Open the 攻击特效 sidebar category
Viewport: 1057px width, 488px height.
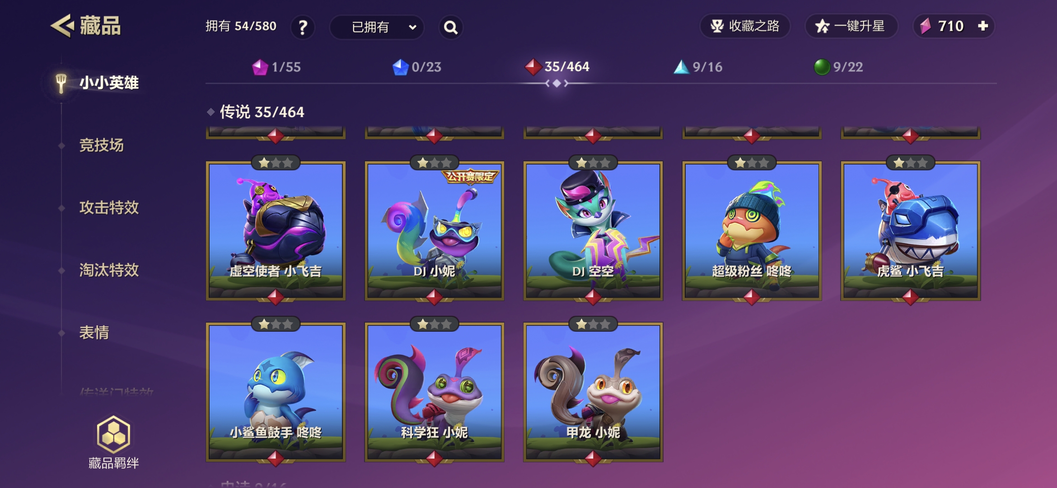tap(109, 207)
